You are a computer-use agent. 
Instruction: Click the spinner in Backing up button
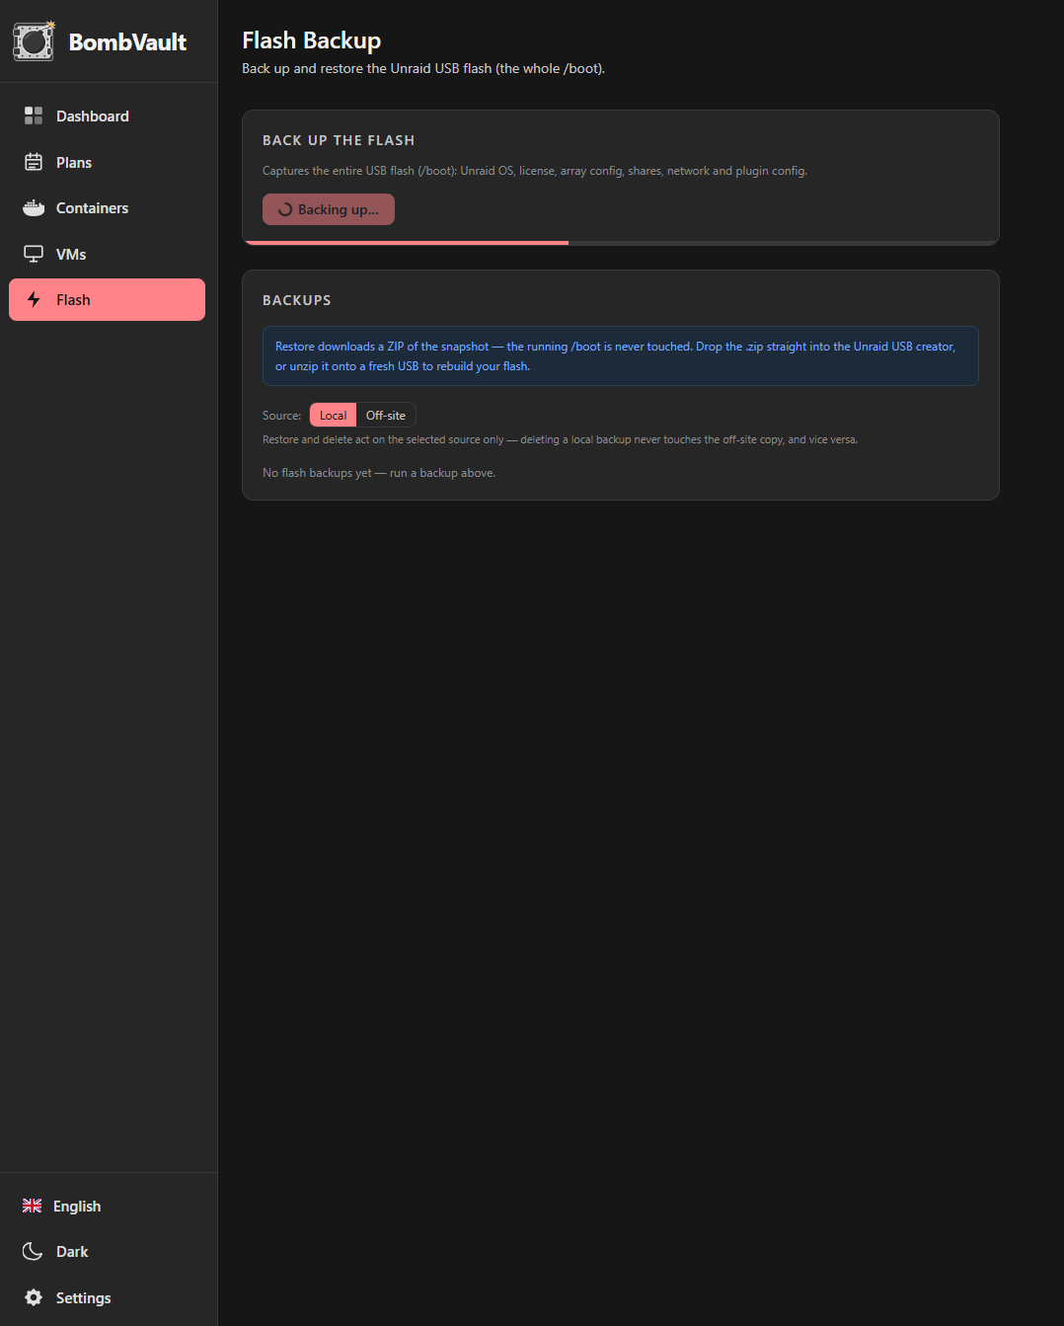pyautogui.click(x=285, y=209)
